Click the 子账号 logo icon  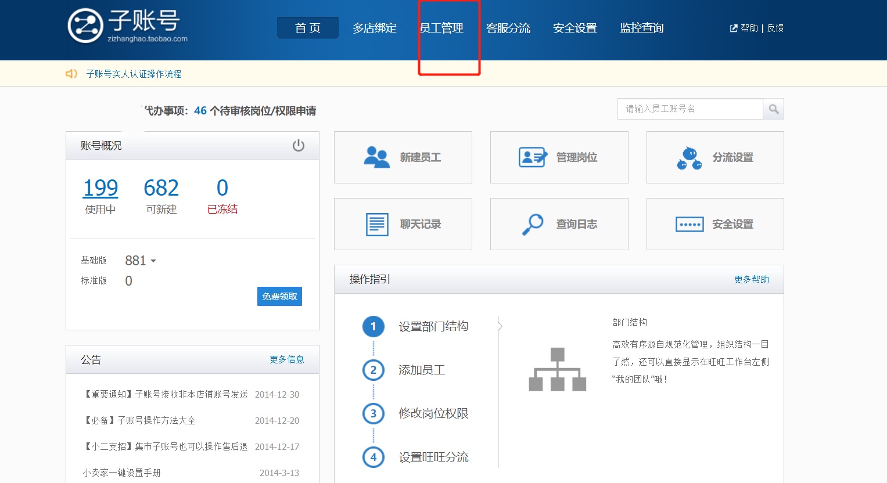85,26
